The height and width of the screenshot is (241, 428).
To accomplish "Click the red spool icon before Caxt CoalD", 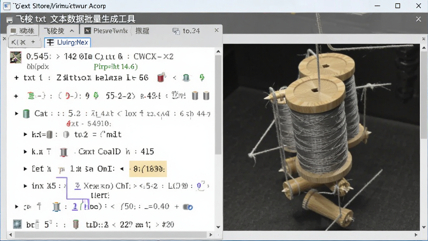I will pos(64,152).
